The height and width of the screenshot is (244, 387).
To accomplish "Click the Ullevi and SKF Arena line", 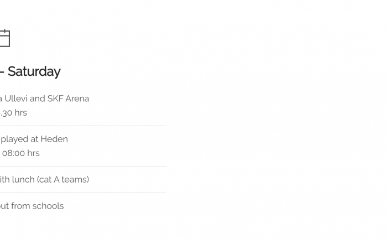I will point(44,98).
